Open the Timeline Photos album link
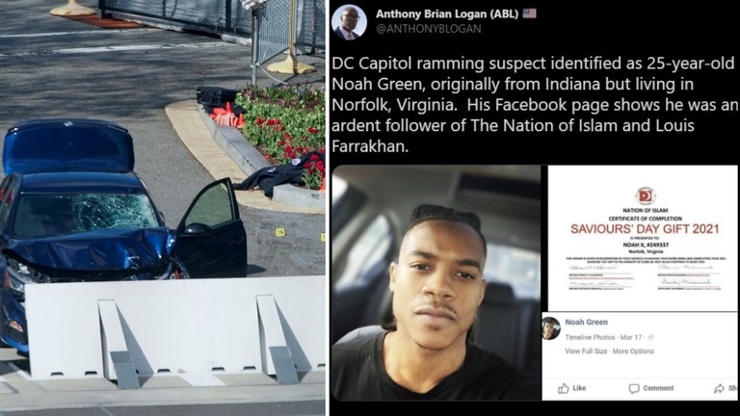Image resolution: width=740 pixels, height=416 pixels. 590,337
